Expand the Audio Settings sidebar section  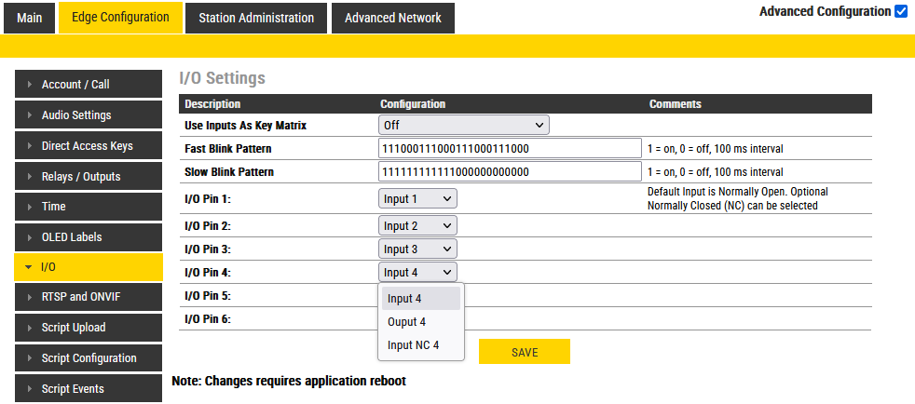pyautogui.click(x=89, y=115)
